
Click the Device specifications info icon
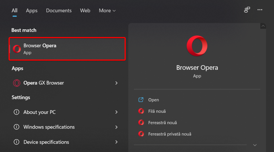(x=16, y=142)
